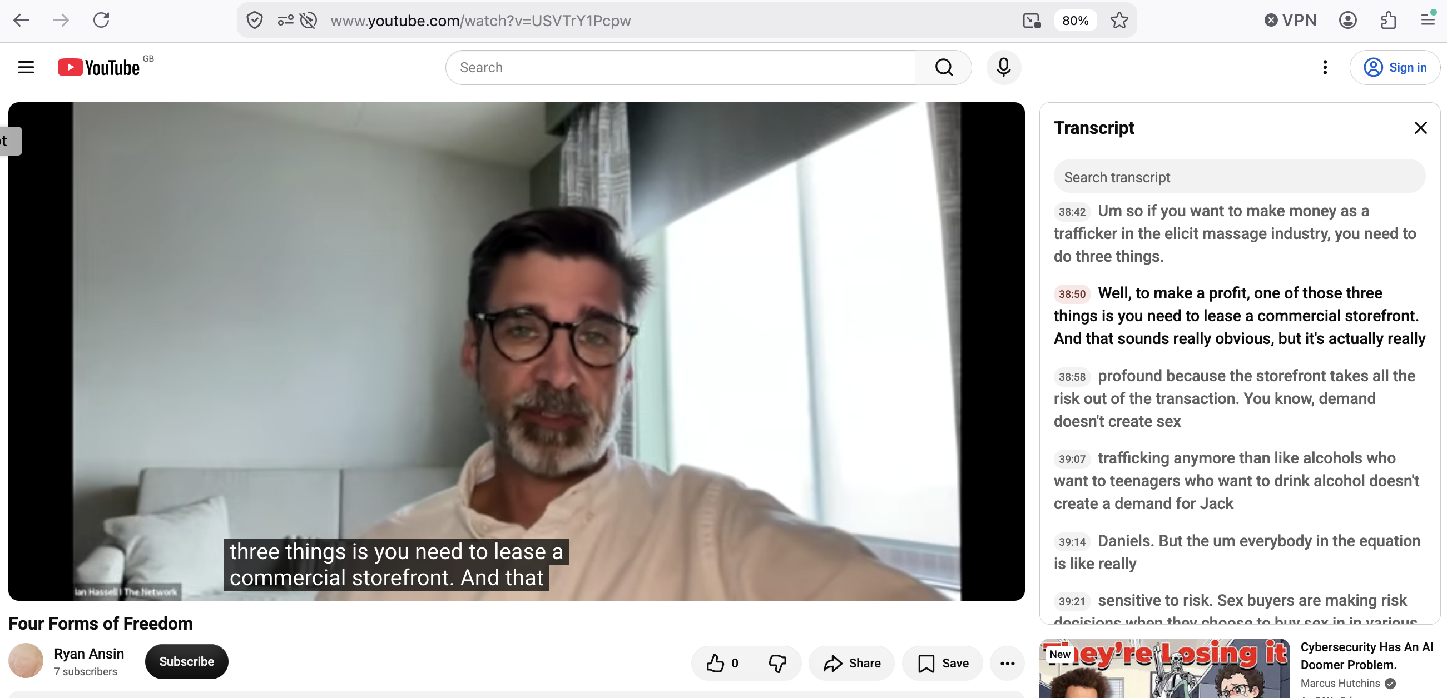Toggle picture-in-picture icon in the address bar
Screen dimensions: 1447x698
1032,21
